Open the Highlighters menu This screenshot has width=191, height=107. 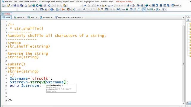click(89, 2)
